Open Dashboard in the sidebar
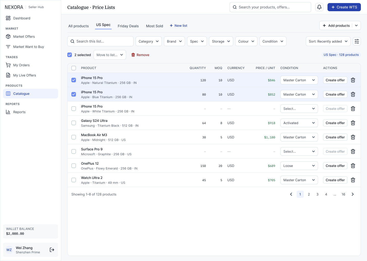The image size is (367, 261). pyautogui.click(x=31, y=18)
